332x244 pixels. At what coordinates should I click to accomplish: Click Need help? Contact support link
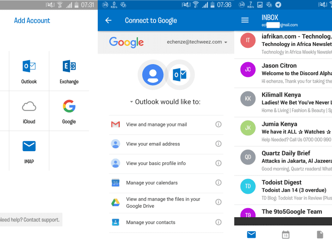(30, 220)
